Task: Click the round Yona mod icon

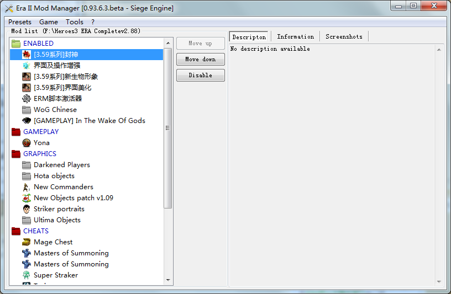Action: (x=27, y=143)
